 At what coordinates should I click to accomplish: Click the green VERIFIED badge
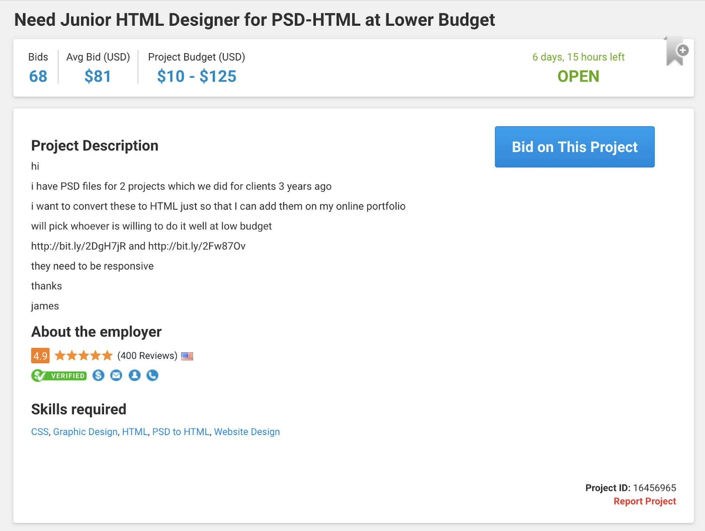[59, 375]
